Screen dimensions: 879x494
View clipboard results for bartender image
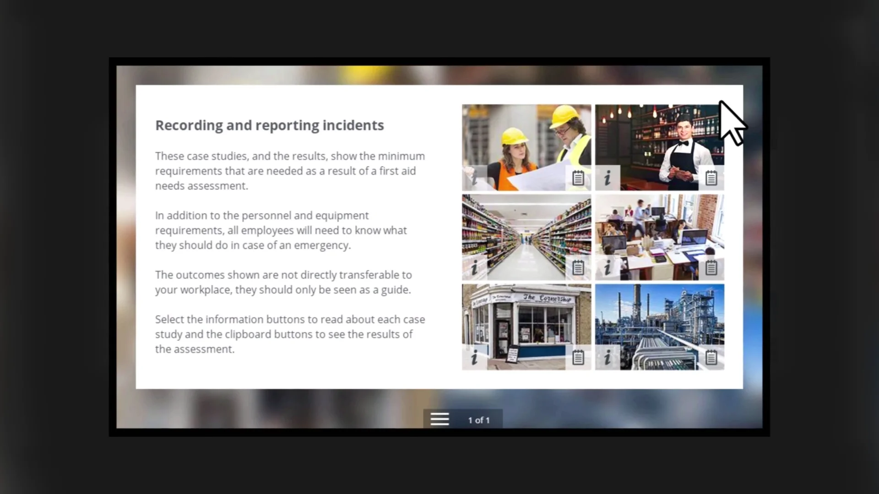[711, 178]
